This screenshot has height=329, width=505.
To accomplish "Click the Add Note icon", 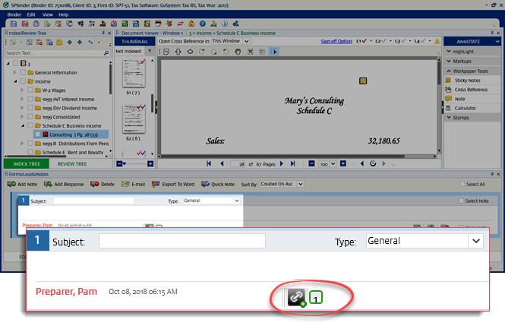I will pyautogui.click(x=22, y=184).
